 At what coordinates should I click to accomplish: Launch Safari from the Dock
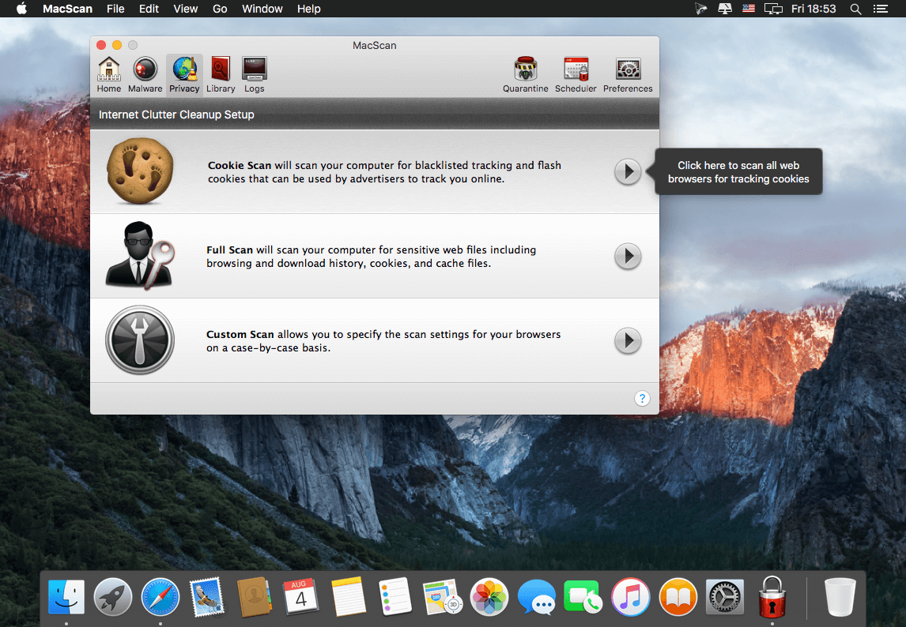[x=160, y=597]
